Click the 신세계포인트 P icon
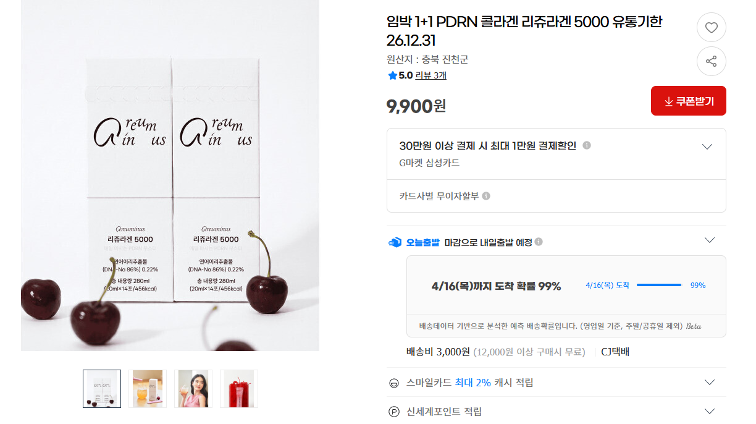 coord(394,412)
